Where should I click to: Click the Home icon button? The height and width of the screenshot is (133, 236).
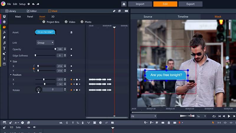click(x=124, y=4)
